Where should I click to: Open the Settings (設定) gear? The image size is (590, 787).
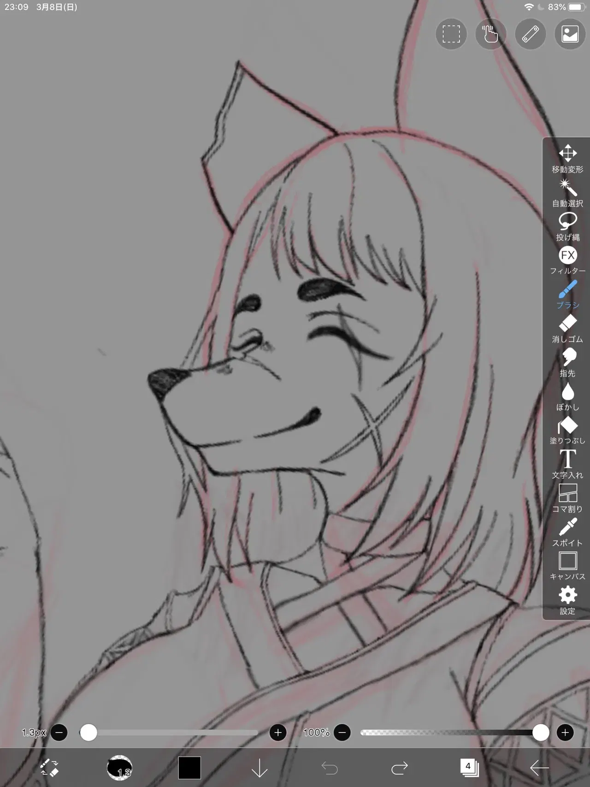(567, 600)
